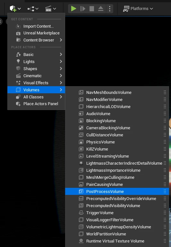Click the HierarchicalLODVolume icon

(x=81, y=107)
